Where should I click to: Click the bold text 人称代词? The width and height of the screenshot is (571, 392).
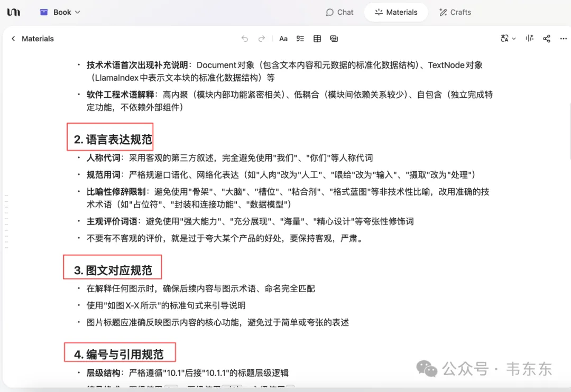click(x=104, y=157)
